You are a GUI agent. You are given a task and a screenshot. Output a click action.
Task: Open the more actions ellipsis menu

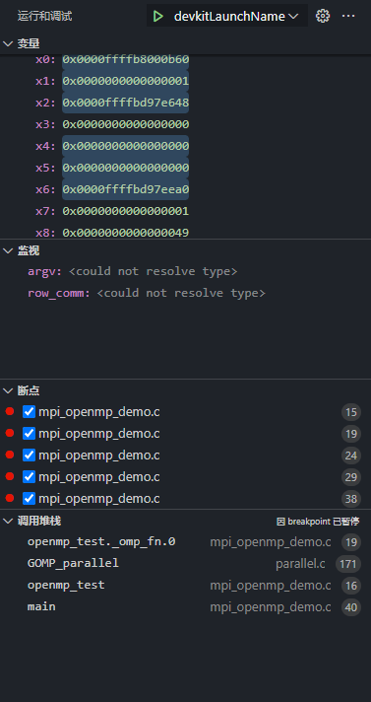348,16
